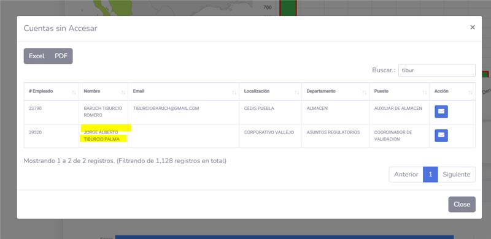The image size is (491, 239).
Task: Close the modal with the X icon
Action: click(473, 27)
